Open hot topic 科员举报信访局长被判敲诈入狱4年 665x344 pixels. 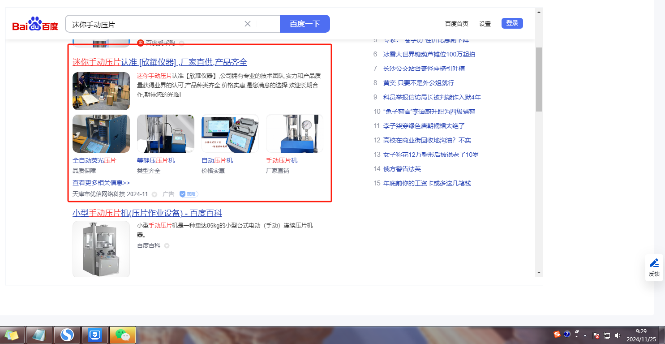432,97
